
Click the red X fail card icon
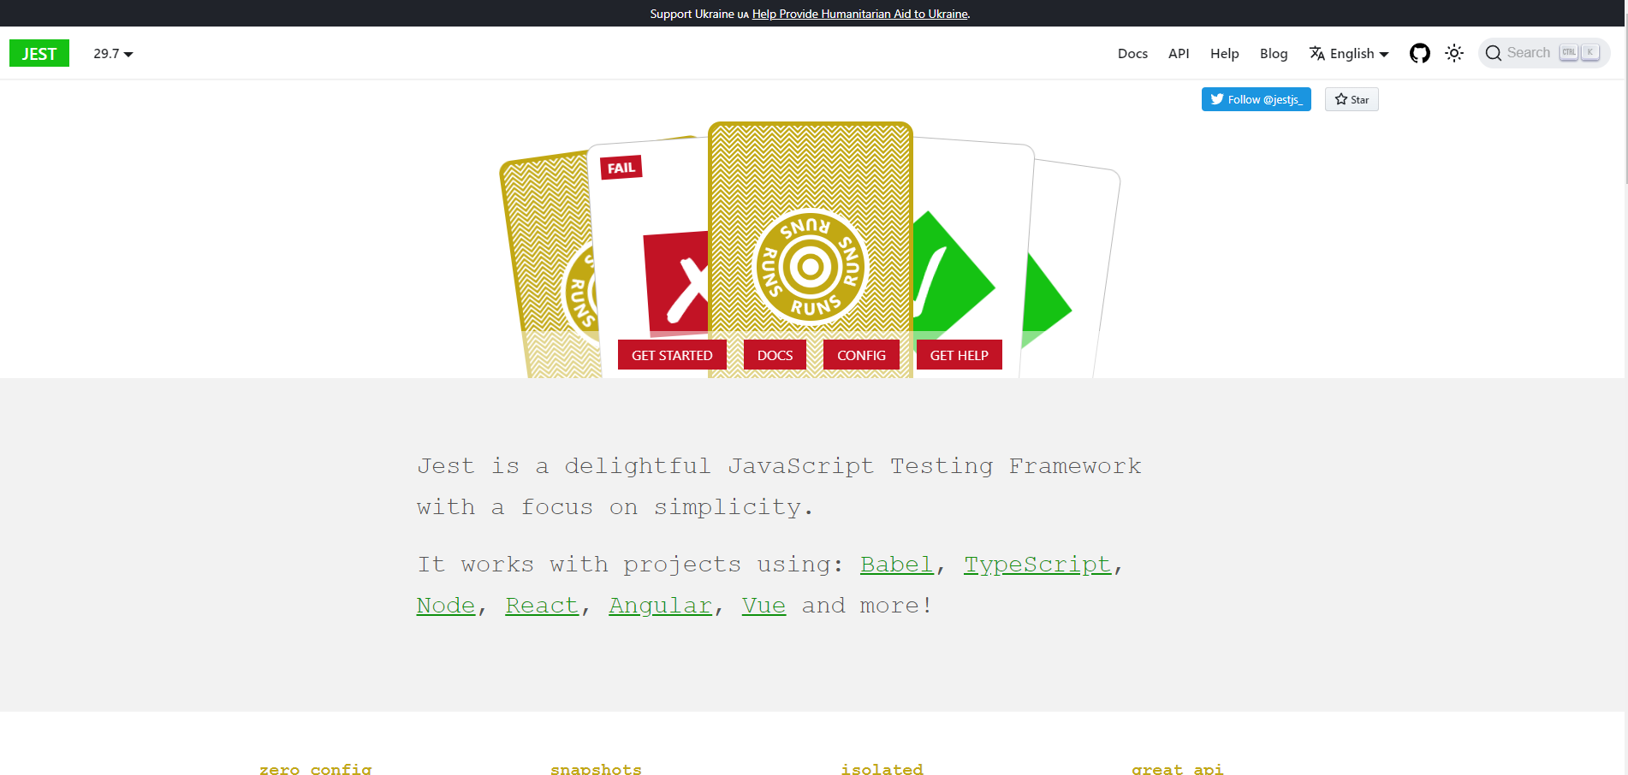[677, 282]
